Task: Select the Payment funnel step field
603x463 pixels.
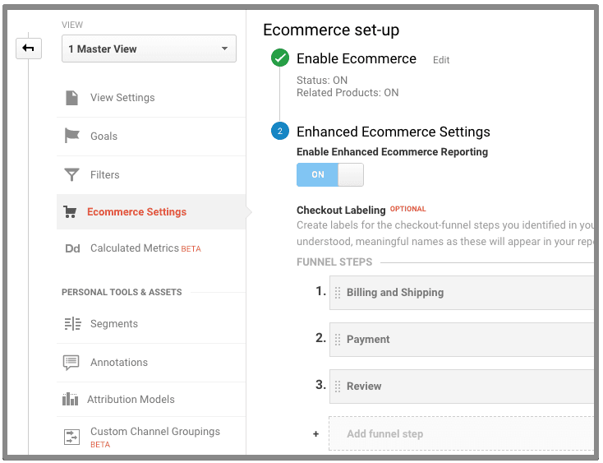Action: coord(462,340)
